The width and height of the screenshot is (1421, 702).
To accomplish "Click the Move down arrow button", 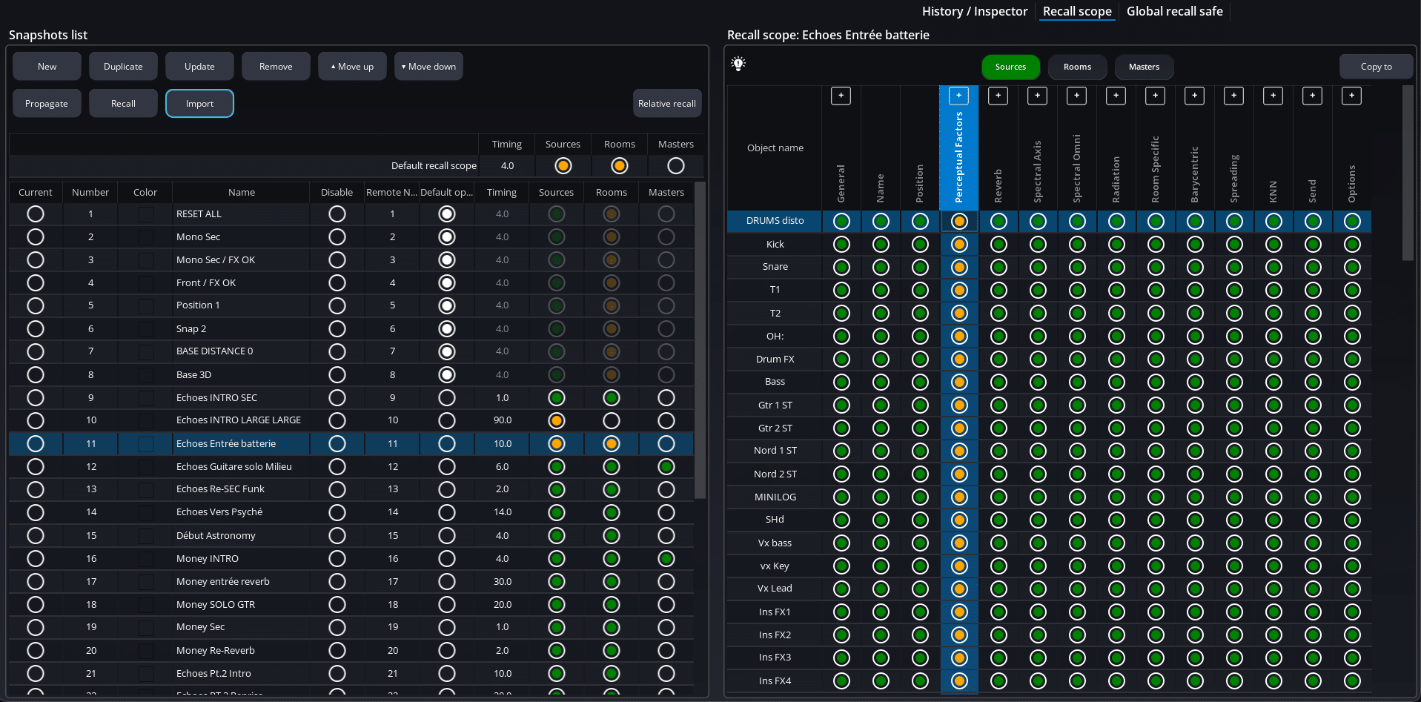I will (428, 67).
